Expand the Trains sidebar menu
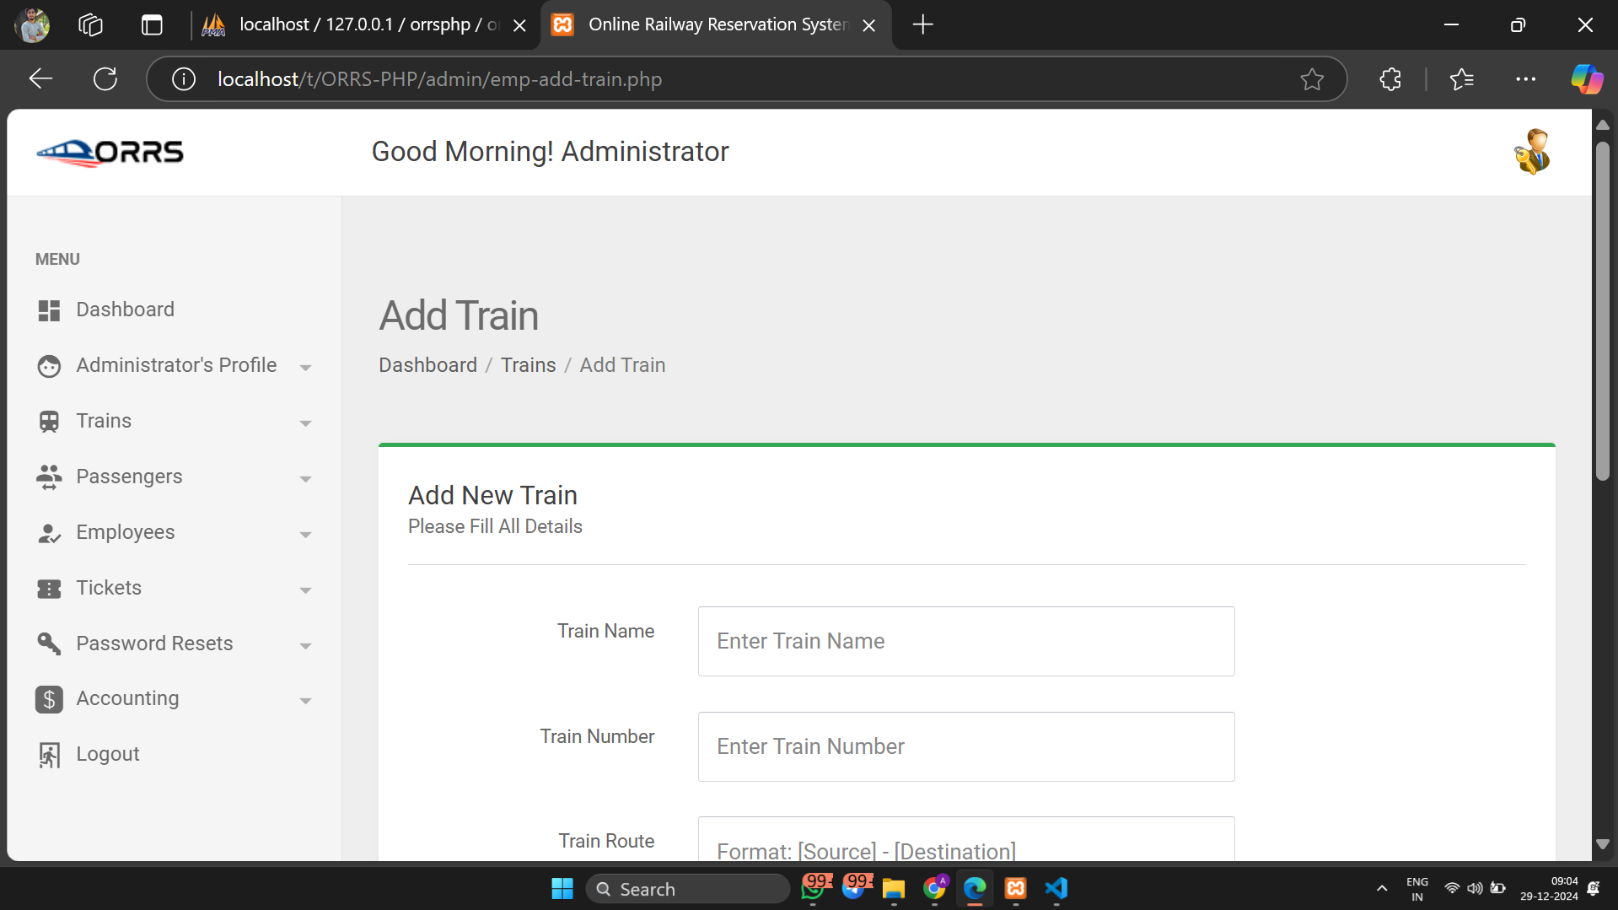1618x910 pixels. point(305,423)
